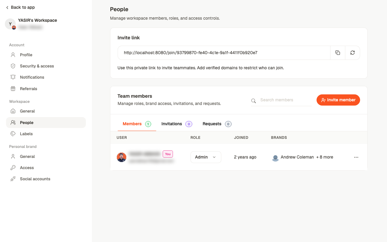
Task: Copy the invite link icon
Action: 338,53
